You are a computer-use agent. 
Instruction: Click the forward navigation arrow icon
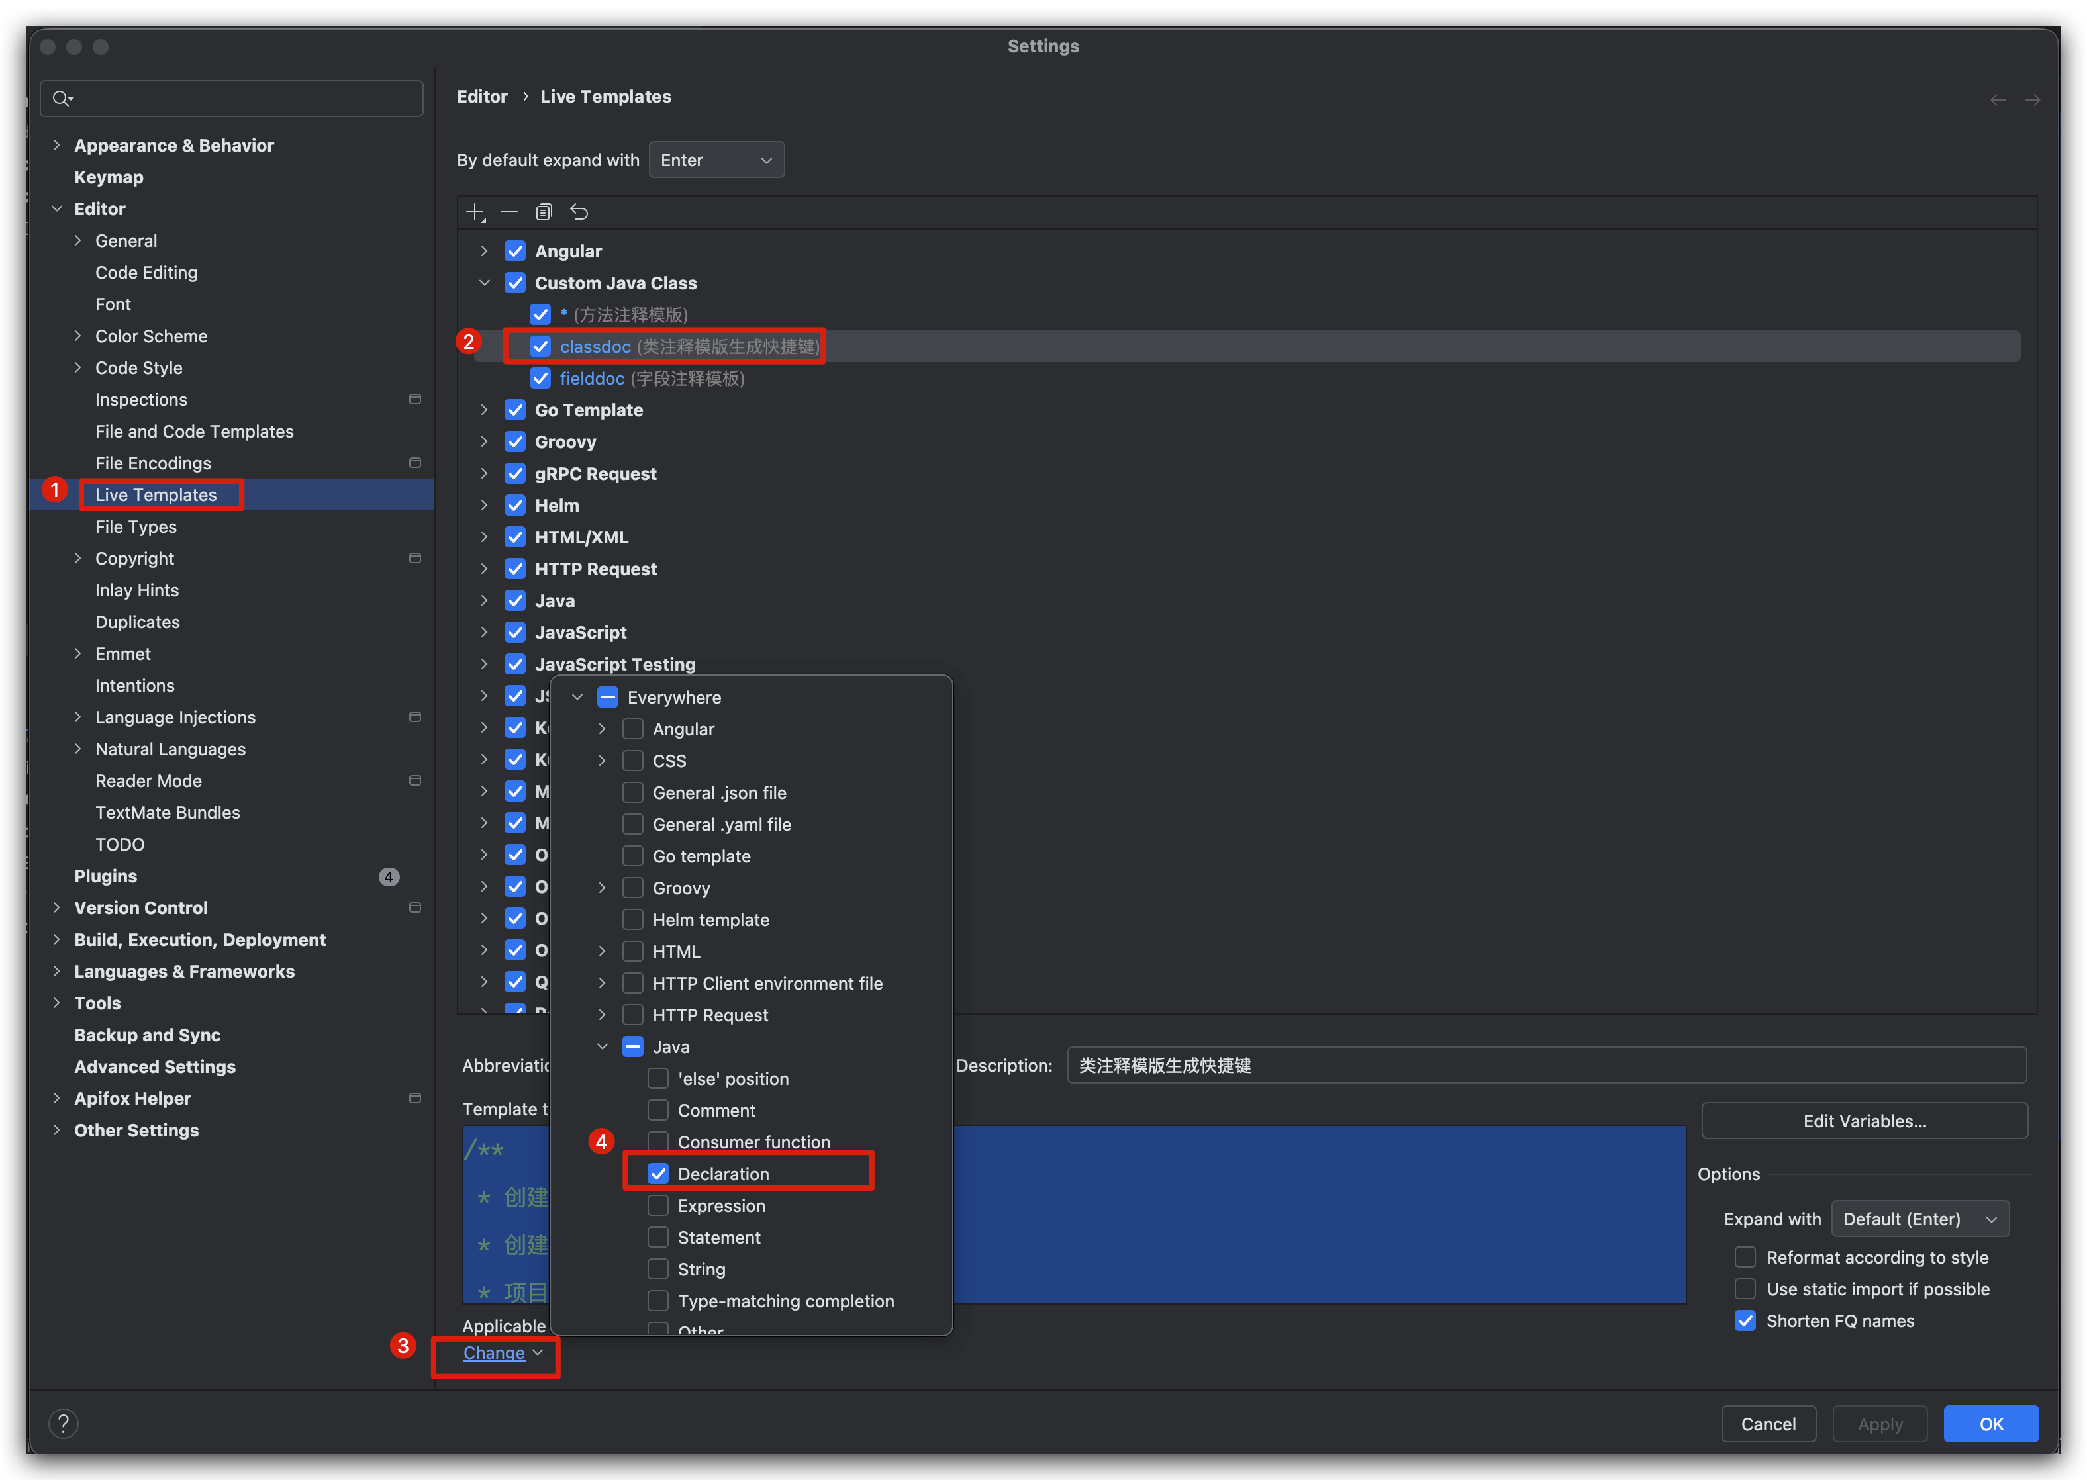click(2032, 99)
